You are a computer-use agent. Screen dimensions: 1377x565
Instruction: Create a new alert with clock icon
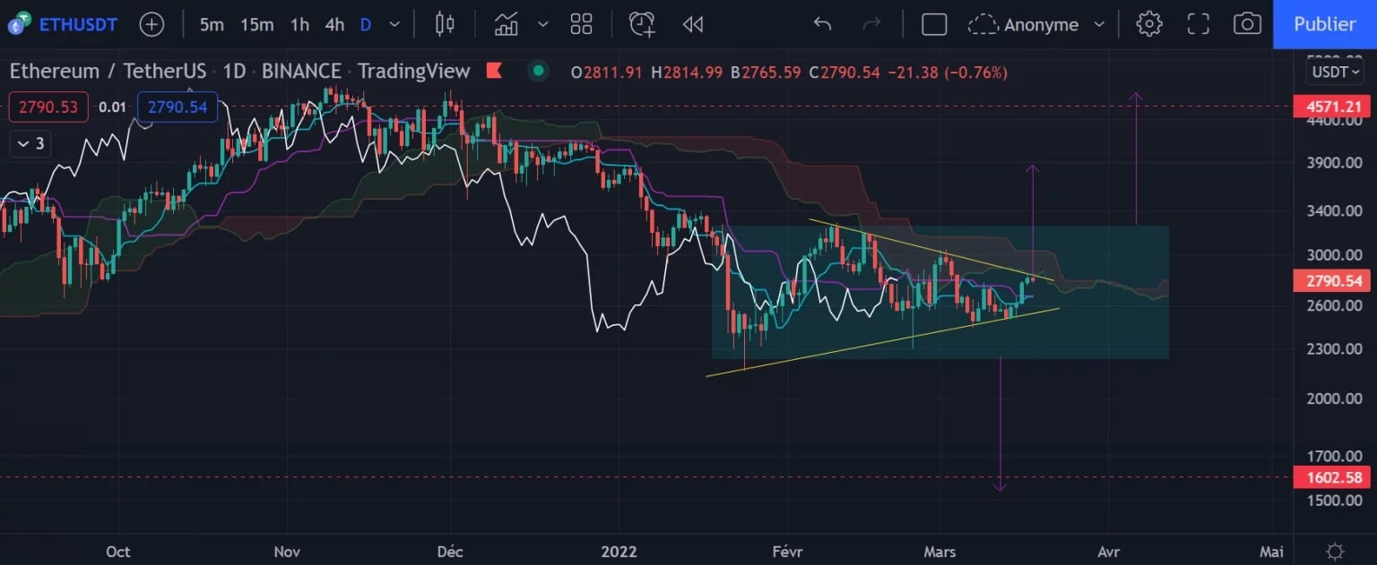tap(642, 24)
